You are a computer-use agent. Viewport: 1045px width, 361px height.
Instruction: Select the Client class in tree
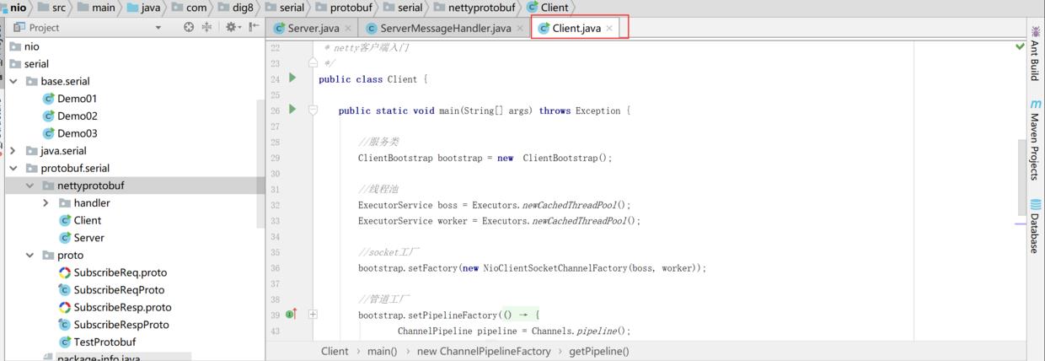[87, 220]
